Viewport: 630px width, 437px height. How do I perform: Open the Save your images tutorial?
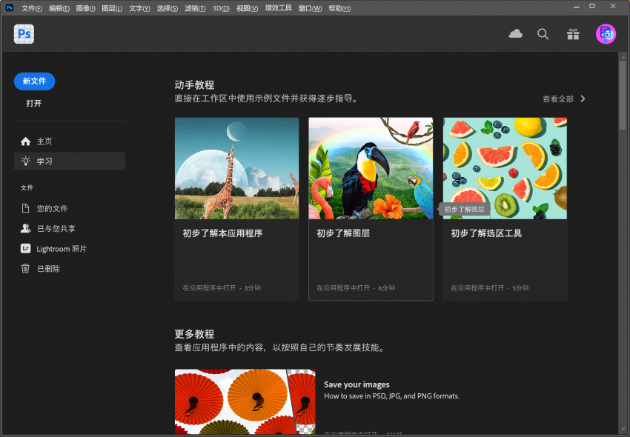pyautogui.click(x=357, y=384)
